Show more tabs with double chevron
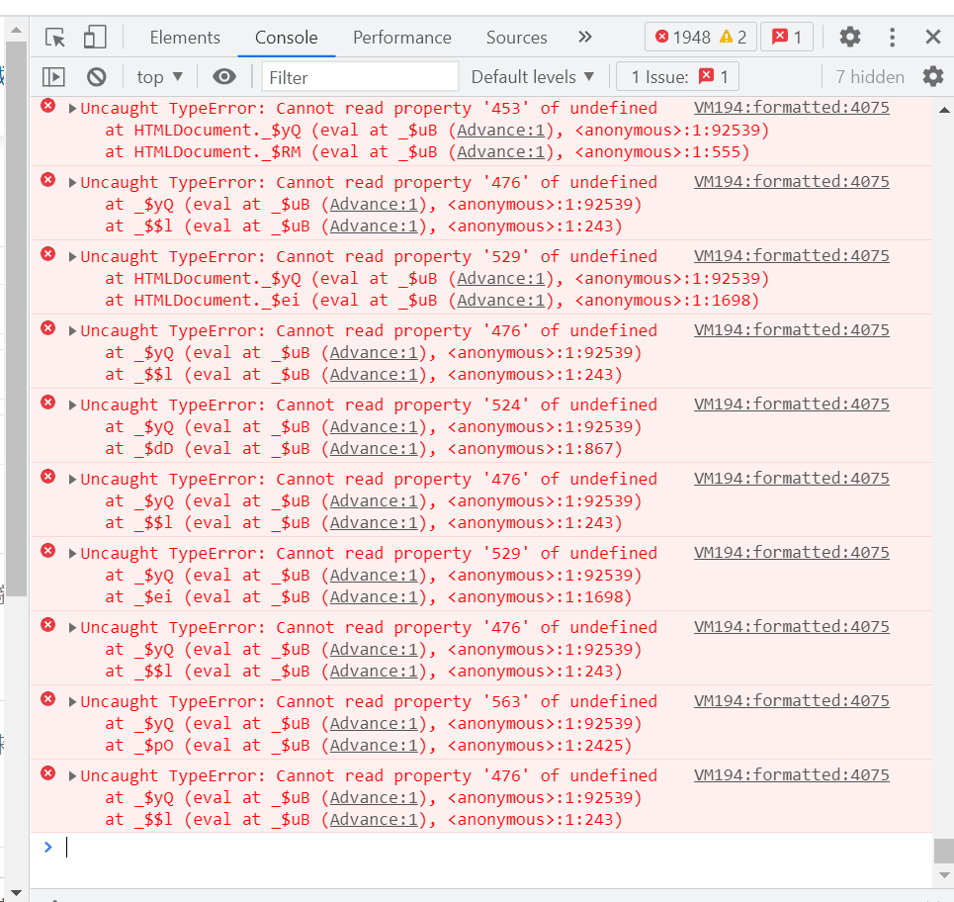954x902 pixels. [x=584, y=38]
